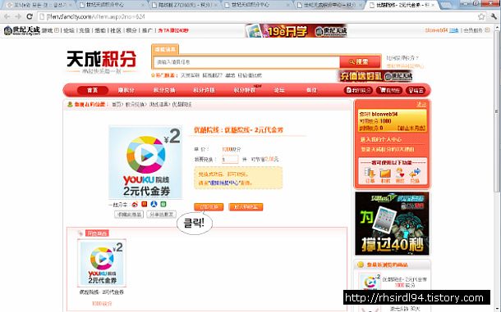
Task: Click the 优酷院线-2元代金券 title under small thumbnail
Action: click(x=102, y=292)
